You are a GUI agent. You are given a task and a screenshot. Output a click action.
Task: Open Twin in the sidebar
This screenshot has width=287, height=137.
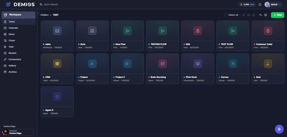click(x=19, y=47)
